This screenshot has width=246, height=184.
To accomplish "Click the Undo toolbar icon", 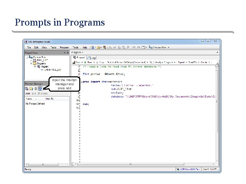I will pos(134,47).
